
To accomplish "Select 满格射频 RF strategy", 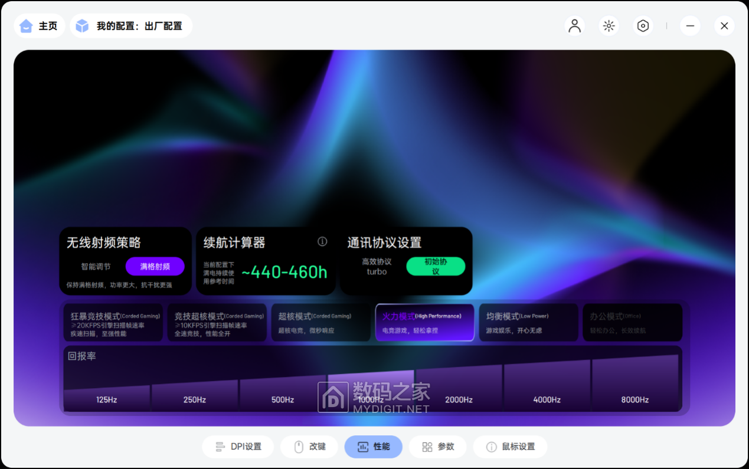I will 155,267.
